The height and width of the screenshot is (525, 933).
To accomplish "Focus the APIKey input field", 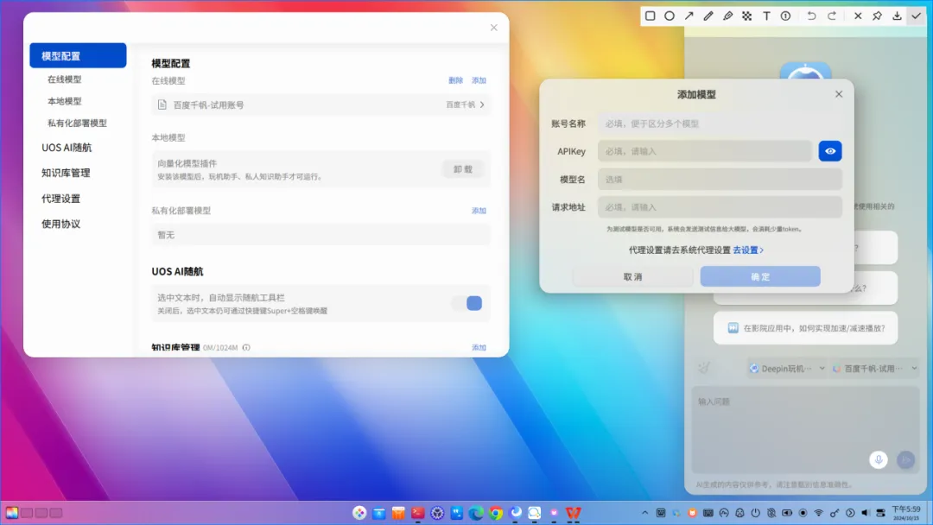I will (x=705, y=151).
